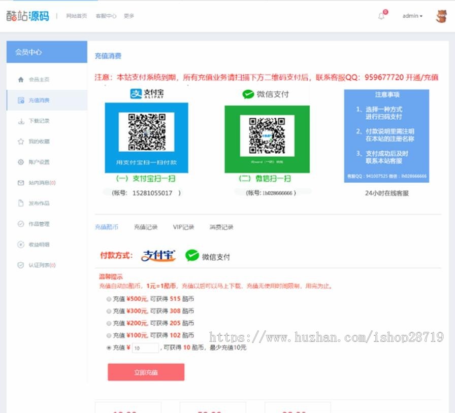Viewport: 455px width, 413px height.
Task: Open 账户设置 via the gear icon
Action: 20,162
